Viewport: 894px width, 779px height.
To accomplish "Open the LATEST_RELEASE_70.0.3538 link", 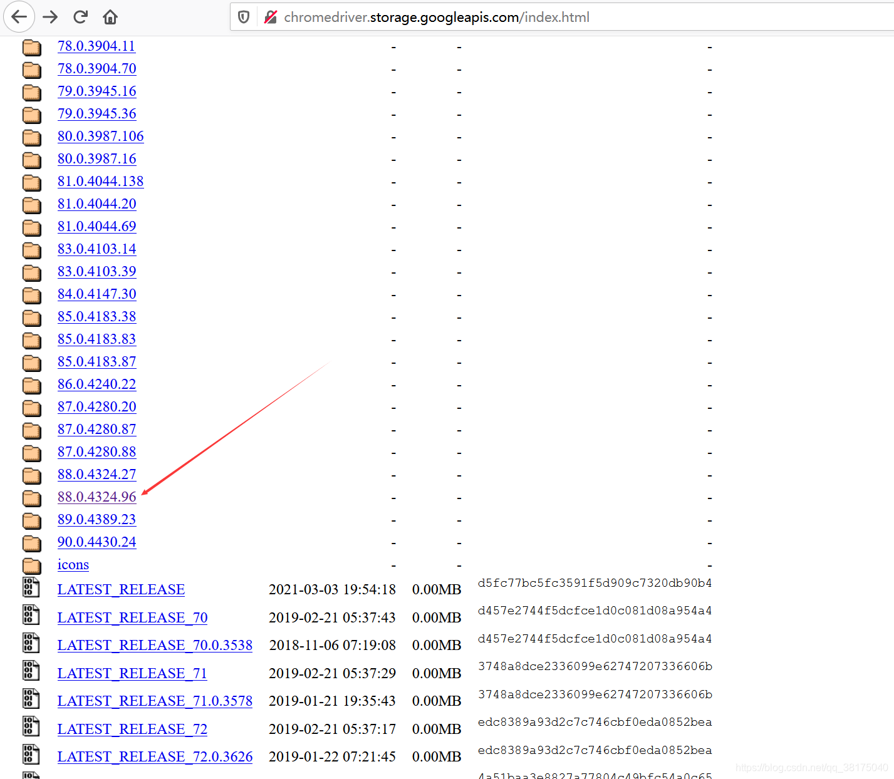I will 155,646.
